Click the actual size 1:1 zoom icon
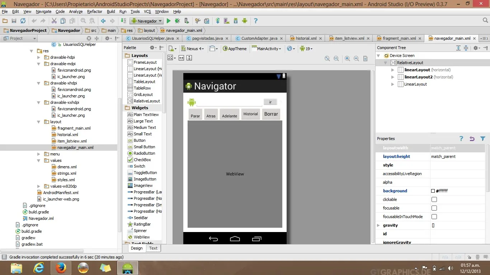This screenshot has height=275, width=490. [x=336, y=58]
